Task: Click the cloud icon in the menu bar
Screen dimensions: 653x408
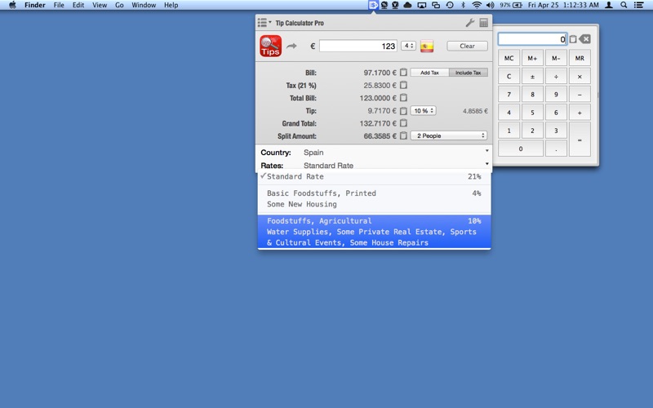Action: pos(407,5)
